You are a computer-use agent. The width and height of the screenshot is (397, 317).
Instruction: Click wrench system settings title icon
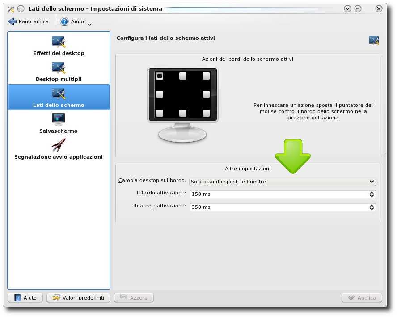point(11,9)
